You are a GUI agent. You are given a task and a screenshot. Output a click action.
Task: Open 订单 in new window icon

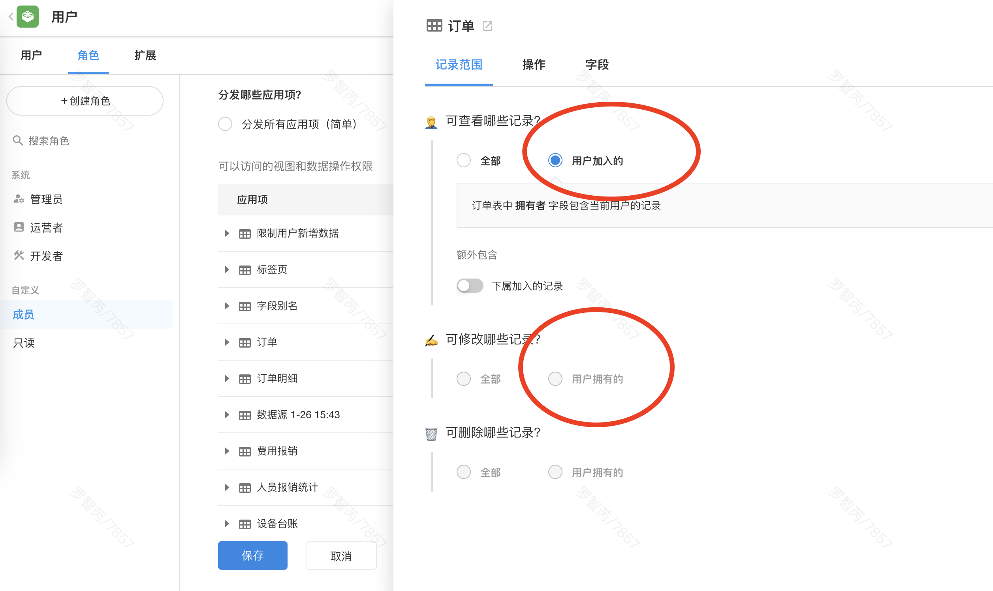pos(487,26)
